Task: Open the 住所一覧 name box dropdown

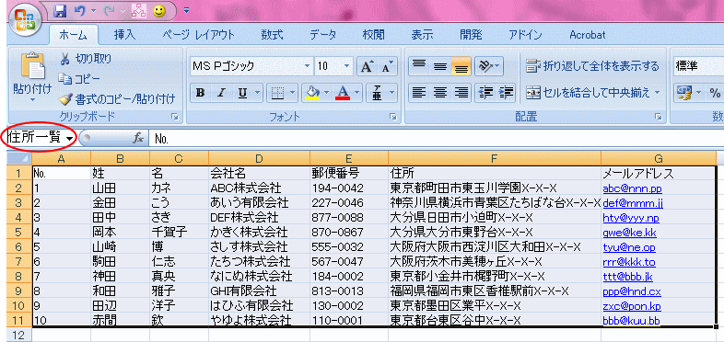Action: 69,138
